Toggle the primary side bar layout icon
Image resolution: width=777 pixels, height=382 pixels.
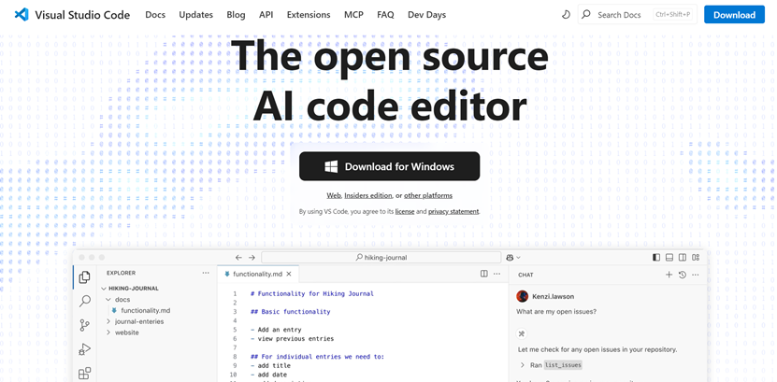coord(656,257)
